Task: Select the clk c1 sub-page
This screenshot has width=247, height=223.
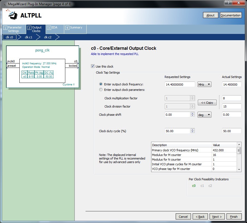Action: point(29,37)
